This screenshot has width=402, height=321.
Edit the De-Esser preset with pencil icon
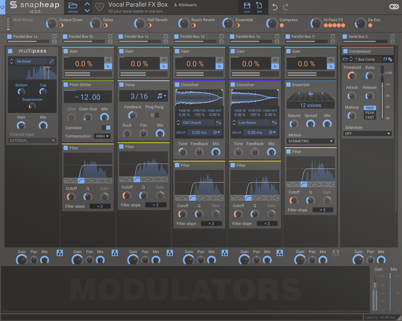[x=52, y=61]
